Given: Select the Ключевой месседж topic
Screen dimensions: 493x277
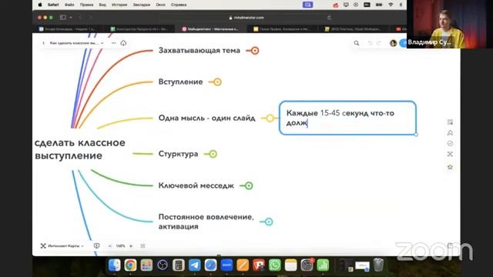Looking at the screenshot, I should [x=196, y=185].
